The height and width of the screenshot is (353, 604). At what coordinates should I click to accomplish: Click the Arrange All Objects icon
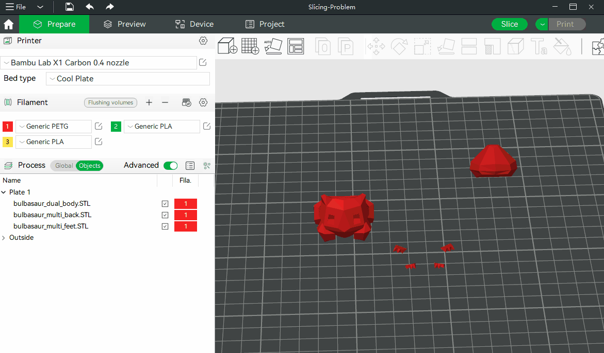coord(296,46)
